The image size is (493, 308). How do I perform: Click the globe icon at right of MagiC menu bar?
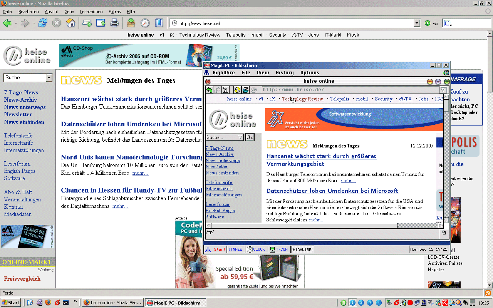[446, 72]
